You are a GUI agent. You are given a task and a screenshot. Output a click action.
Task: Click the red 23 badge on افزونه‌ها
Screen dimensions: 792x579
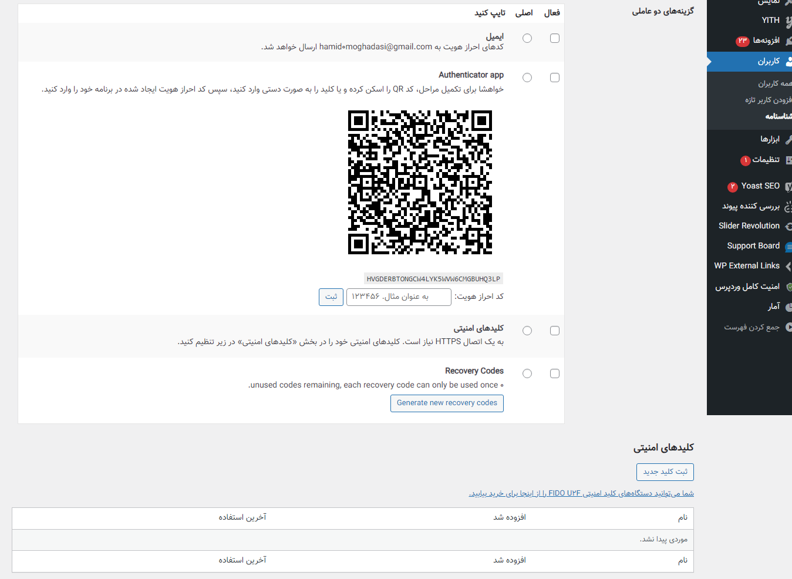[743, 41]
